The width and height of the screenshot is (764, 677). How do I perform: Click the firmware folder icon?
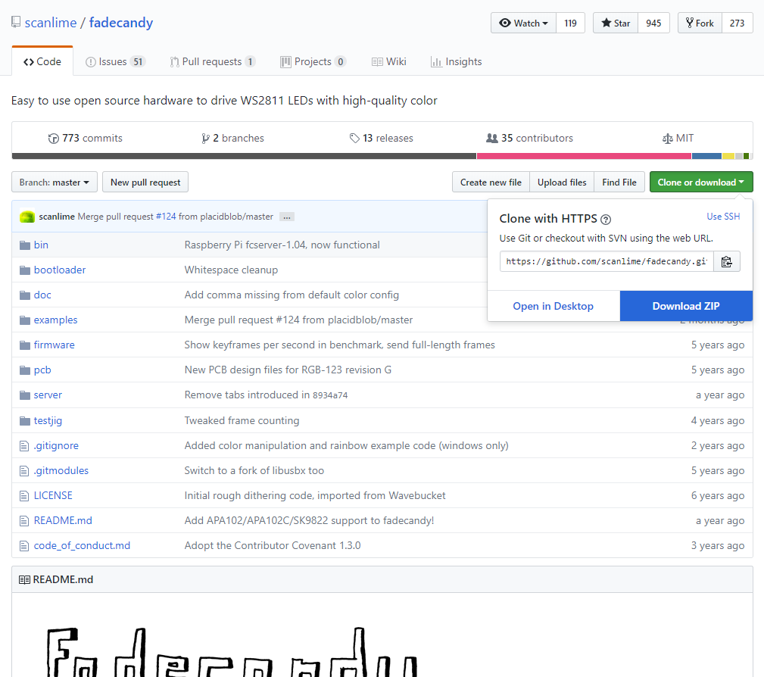coord(25,345)
